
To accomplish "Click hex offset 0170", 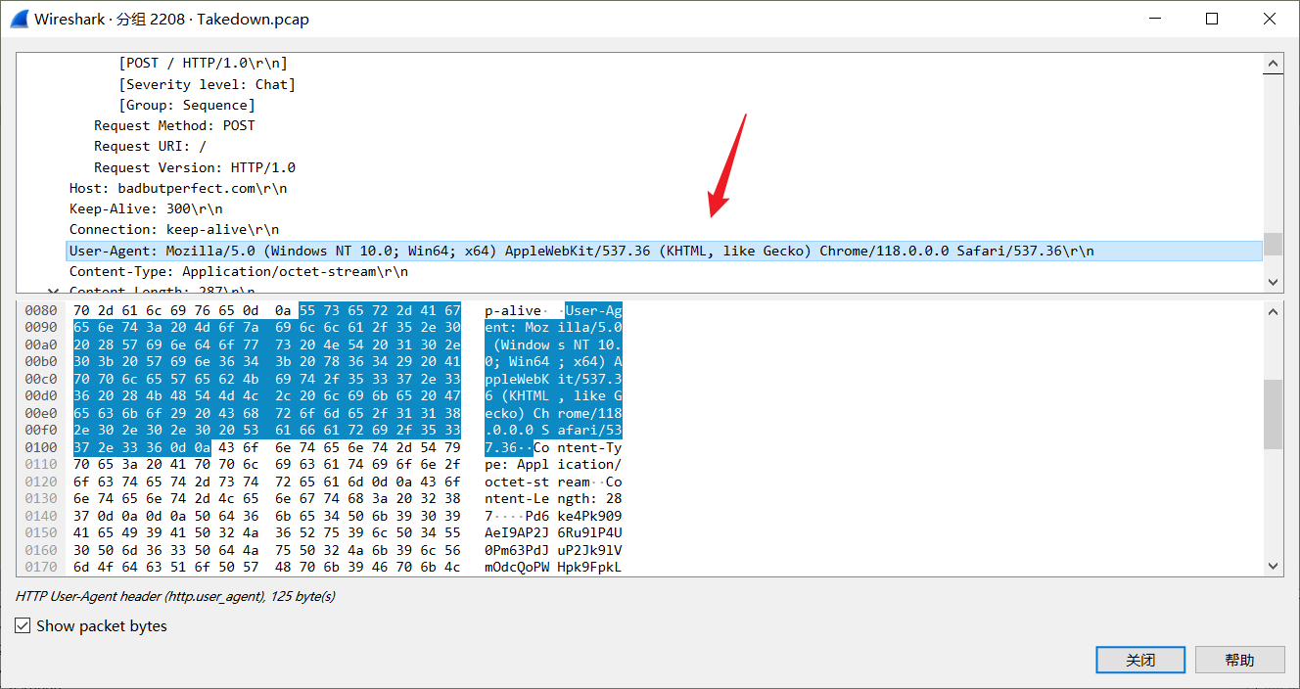I will point(41,567).
